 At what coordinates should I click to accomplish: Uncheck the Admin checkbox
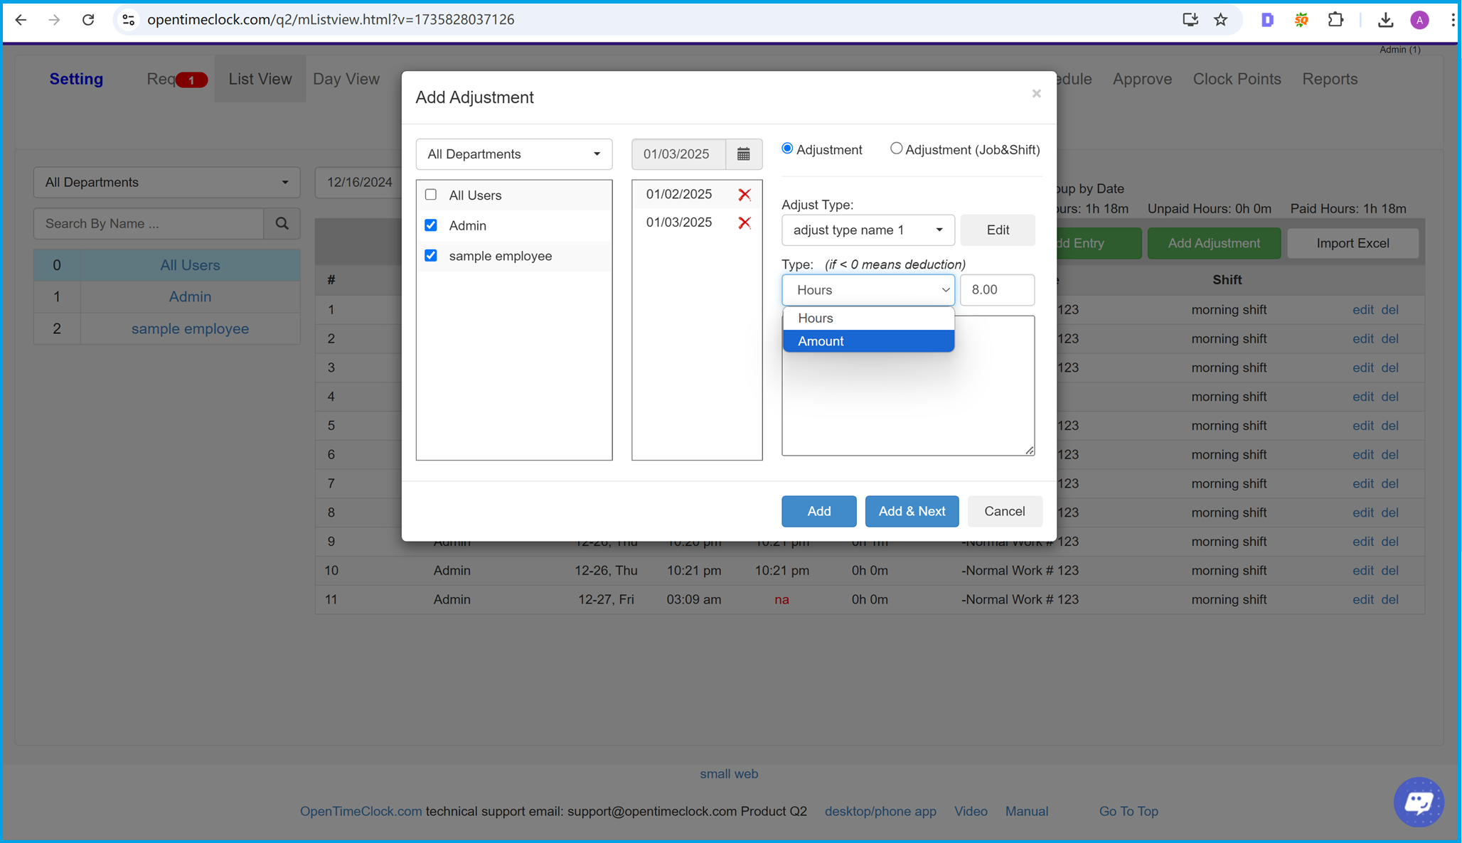(431, 225)
